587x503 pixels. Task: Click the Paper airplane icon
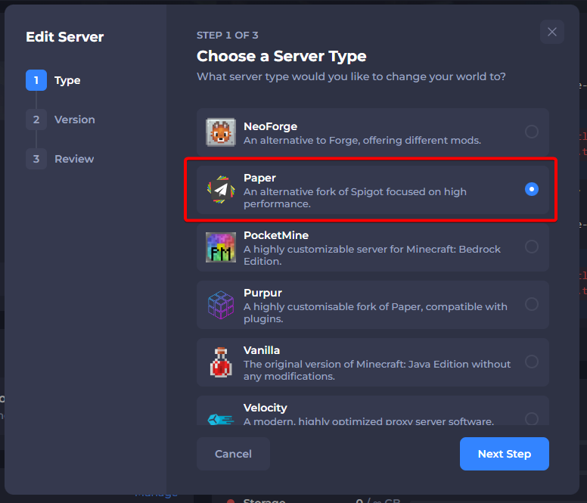tap(220, 190)
